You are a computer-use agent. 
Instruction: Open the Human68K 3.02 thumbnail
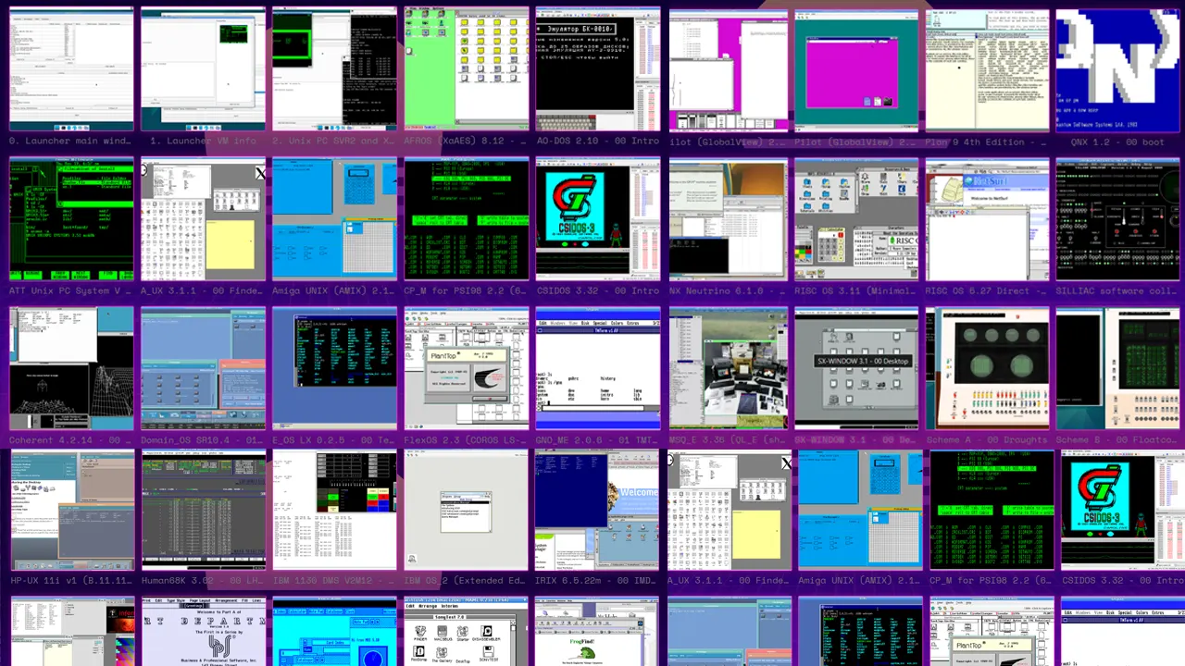coord(203,511)
